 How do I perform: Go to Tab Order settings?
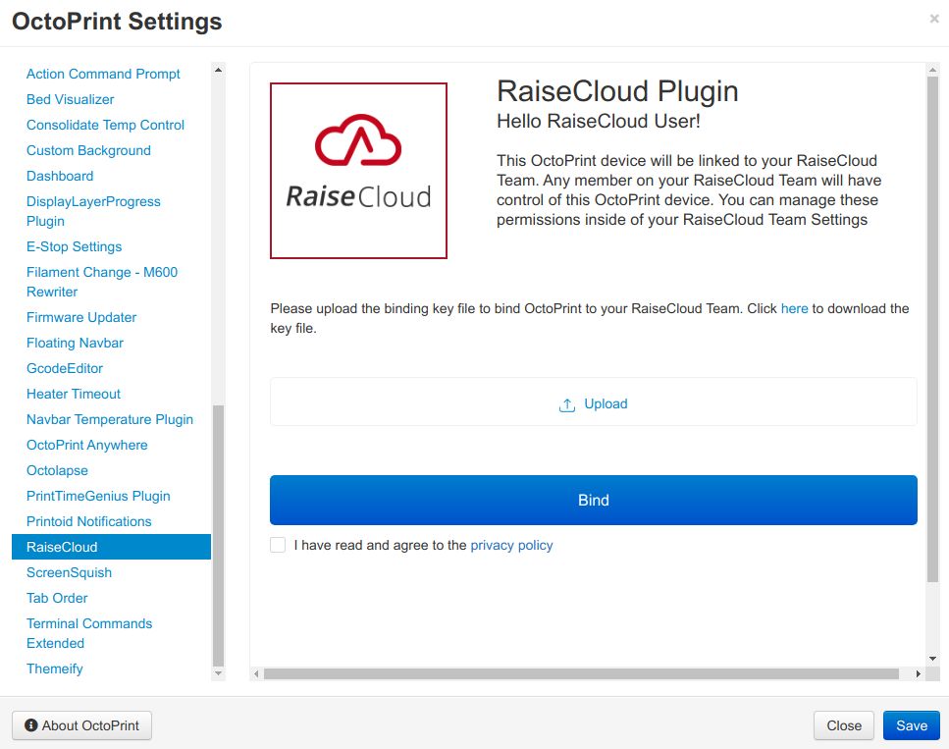coord(57,598)
